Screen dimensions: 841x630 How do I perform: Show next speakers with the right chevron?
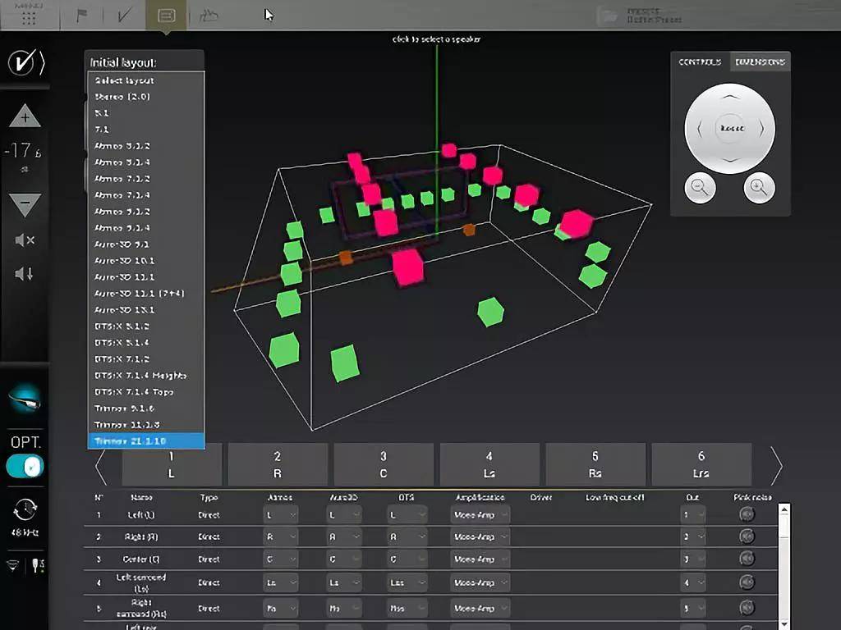tap(774, 466)
